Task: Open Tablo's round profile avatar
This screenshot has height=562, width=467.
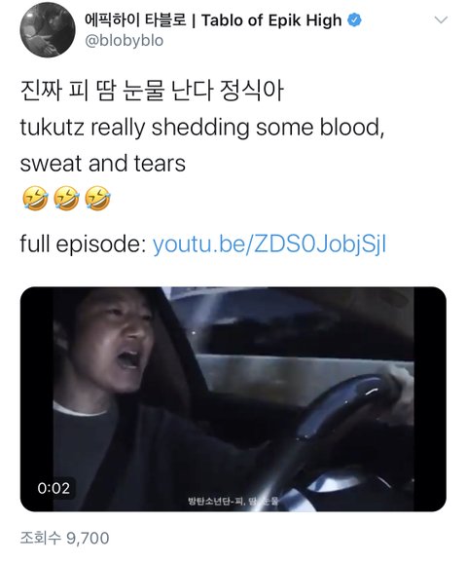Action: pyautogui.click(x=48, y=29)
